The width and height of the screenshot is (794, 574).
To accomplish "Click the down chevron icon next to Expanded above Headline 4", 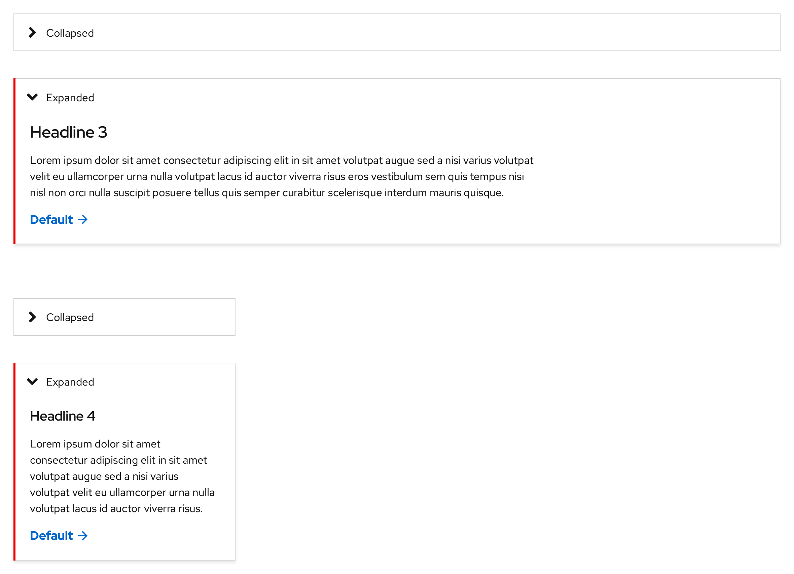I will pos(33,382).
